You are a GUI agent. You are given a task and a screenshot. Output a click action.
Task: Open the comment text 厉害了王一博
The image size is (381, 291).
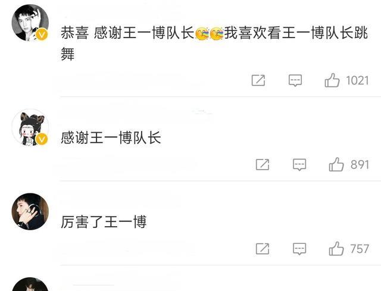pyautogui.click(x=104, y=222)
